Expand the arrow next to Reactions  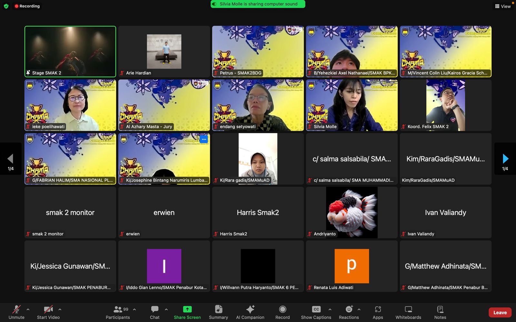click(359, 309)
